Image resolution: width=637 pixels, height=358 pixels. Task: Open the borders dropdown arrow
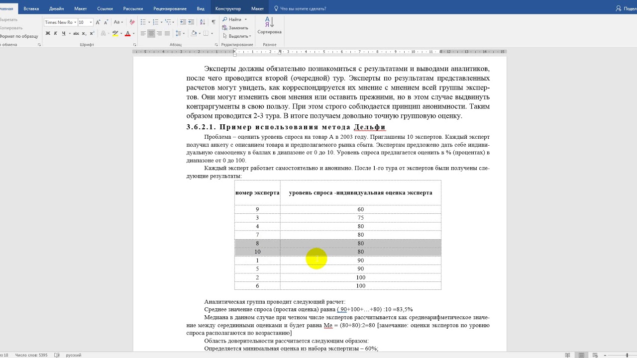pyautogui.click(x=212, y=33)
